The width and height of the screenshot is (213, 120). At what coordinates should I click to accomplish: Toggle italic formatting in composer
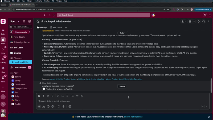click(43, 96)
